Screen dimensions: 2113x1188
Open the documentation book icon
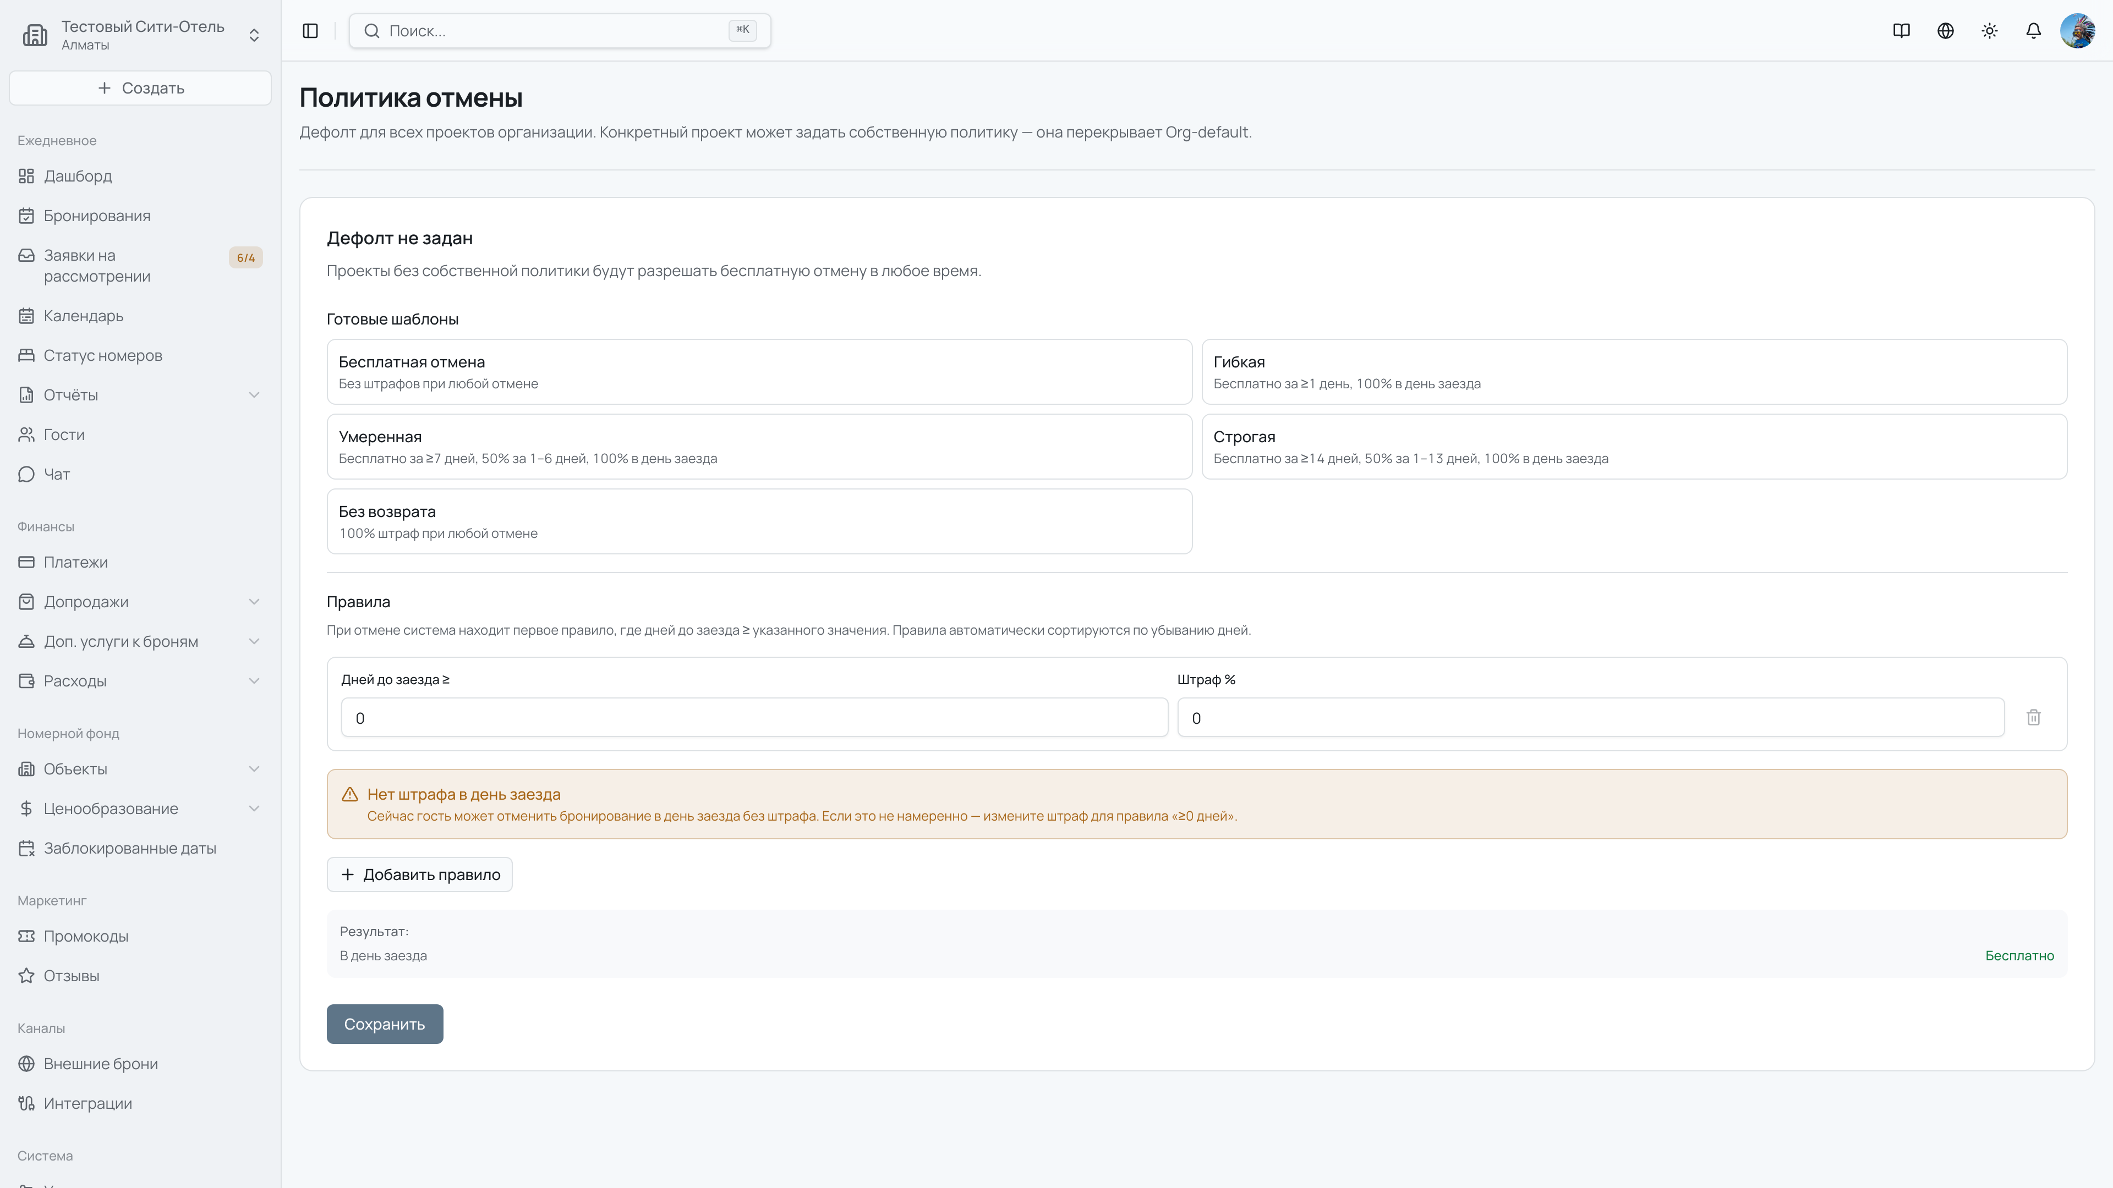(x=1901, y=30)
